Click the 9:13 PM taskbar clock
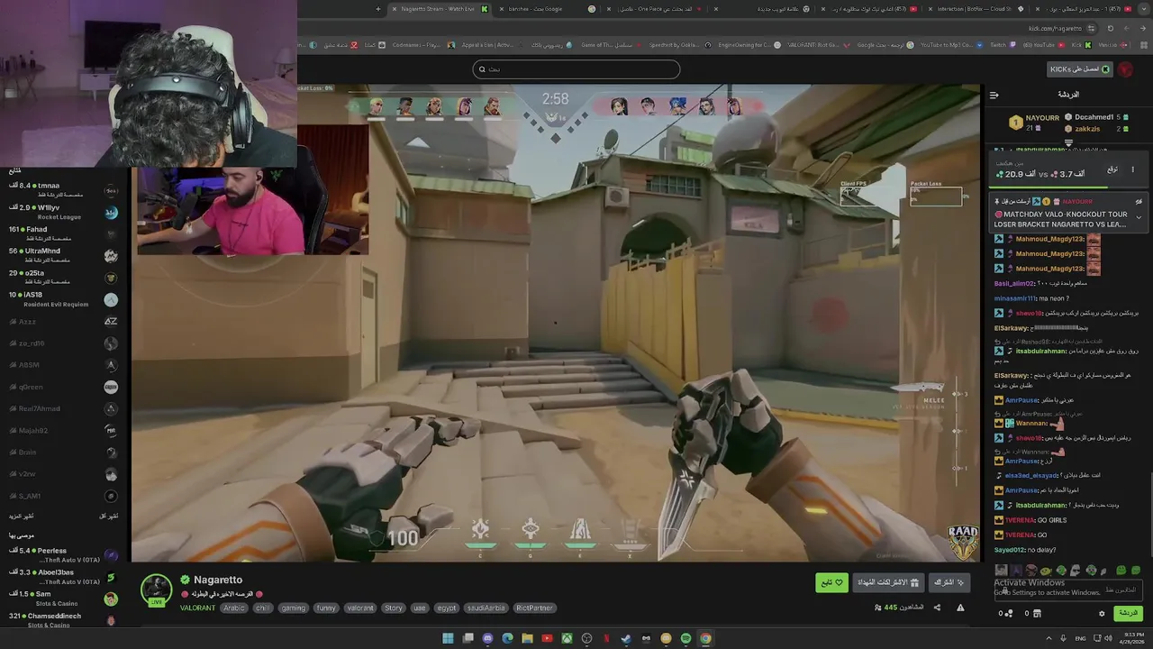The image size is (1153, 649). pos(1130,638)
